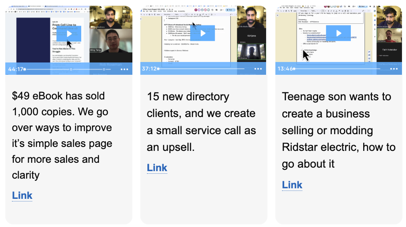
Task: Play the $49 eBook video
Action: pos(68,33)
